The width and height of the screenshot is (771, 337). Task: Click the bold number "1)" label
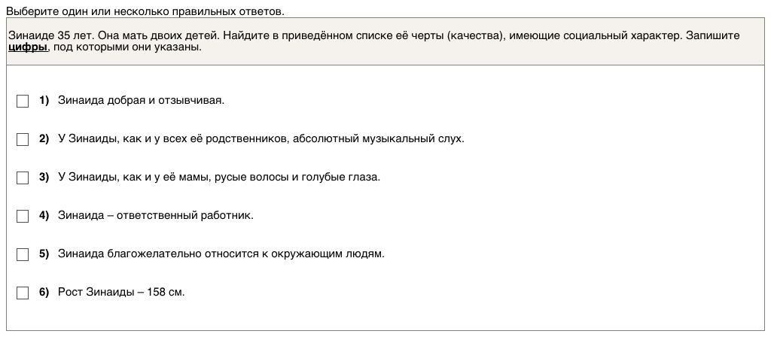[x=44, y=101]
